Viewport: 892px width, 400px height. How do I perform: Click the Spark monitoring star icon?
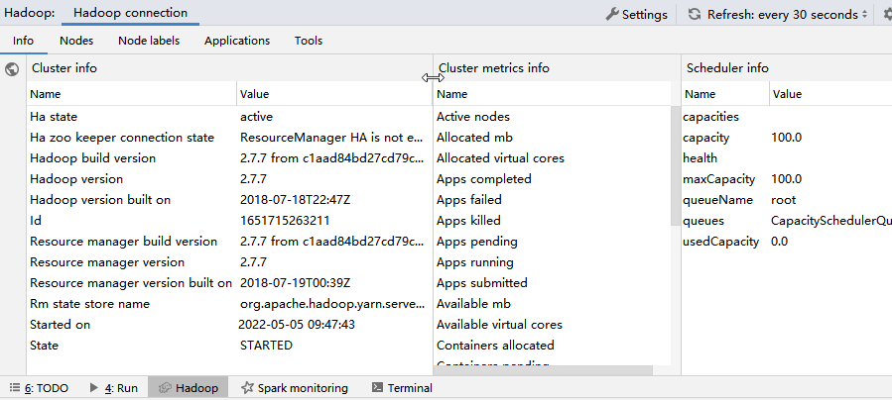(x=247, y=388)
